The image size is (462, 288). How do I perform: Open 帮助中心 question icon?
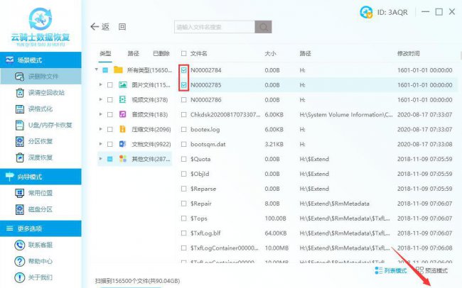20,261
